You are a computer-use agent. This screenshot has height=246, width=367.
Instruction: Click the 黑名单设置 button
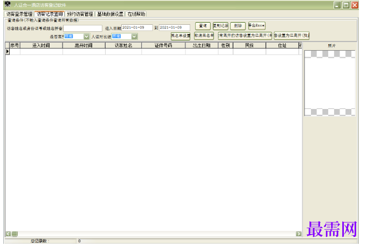[x=181, y=36]
